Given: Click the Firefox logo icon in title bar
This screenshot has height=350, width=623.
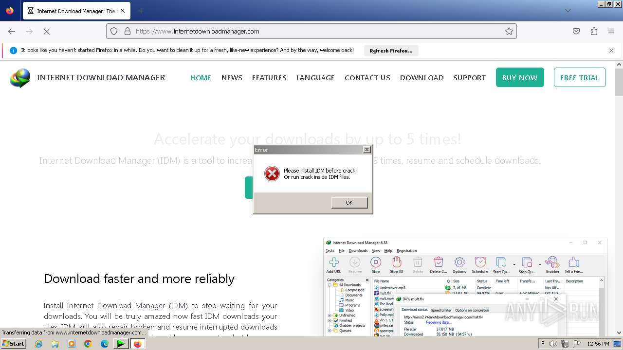Looking at the screenshot, I should (10, 11).
